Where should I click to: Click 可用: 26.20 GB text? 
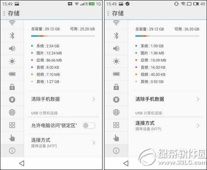pyautogui.click(x=187, y=29)
